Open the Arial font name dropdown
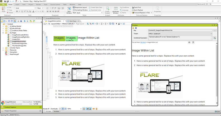 (35, 8)
